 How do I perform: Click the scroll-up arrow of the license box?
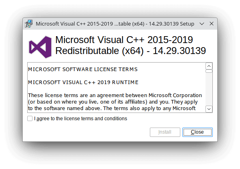(209, 66)
